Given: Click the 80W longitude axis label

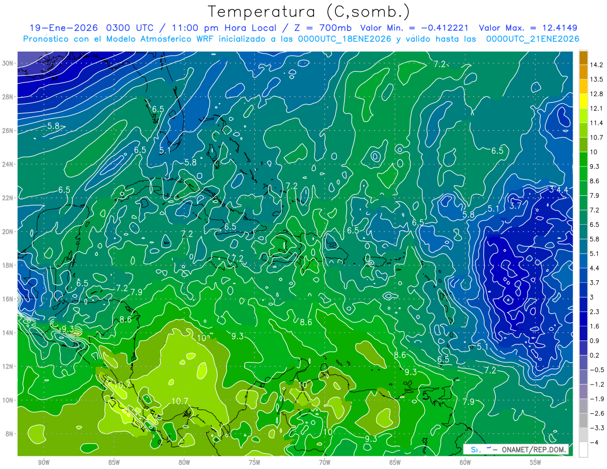Looking at the screenshot, I should click(184, 462).
